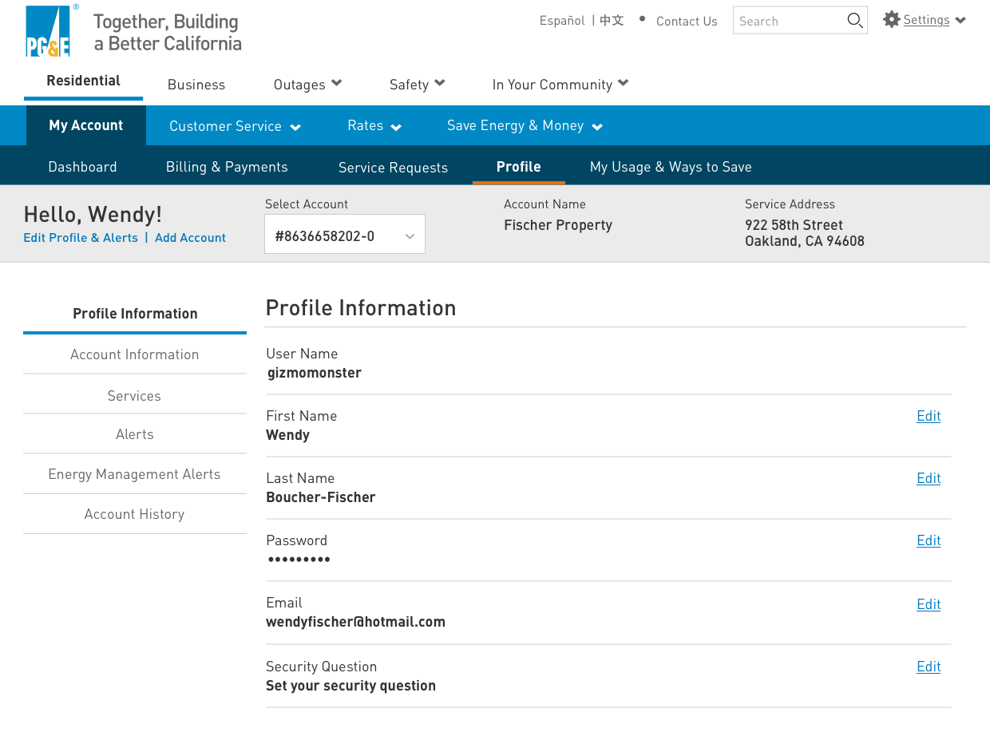This screenshot has height=736, width=990.
Task: Switch language to Chinese
Action: 612,21
